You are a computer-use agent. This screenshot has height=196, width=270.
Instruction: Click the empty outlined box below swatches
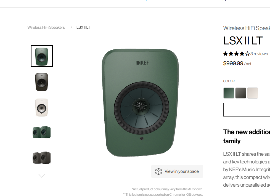[247, 110]
